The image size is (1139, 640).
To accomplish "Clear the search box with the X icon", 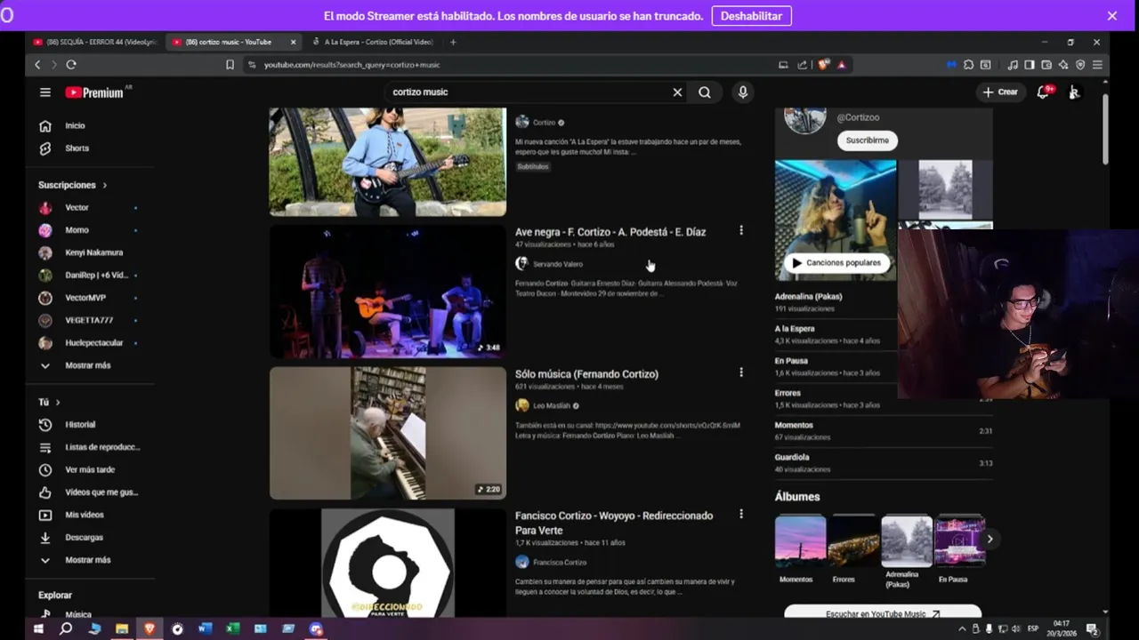I will 677,92.
